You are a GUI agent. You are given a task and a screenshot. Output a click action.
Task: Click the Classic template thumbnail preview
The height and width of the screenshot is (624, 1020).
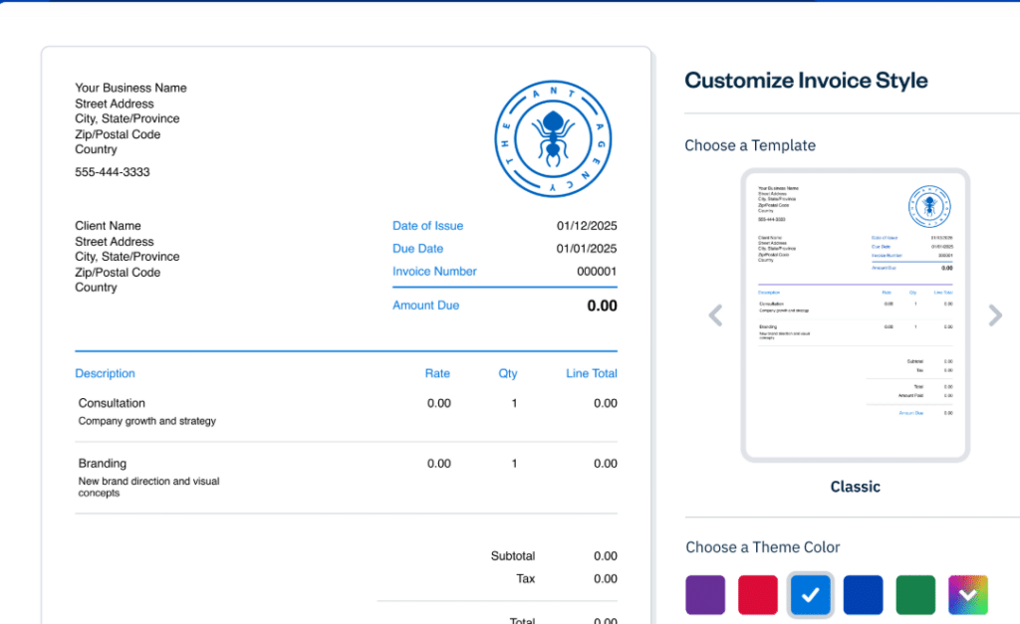pyautogui.click(x=855, y=314)
